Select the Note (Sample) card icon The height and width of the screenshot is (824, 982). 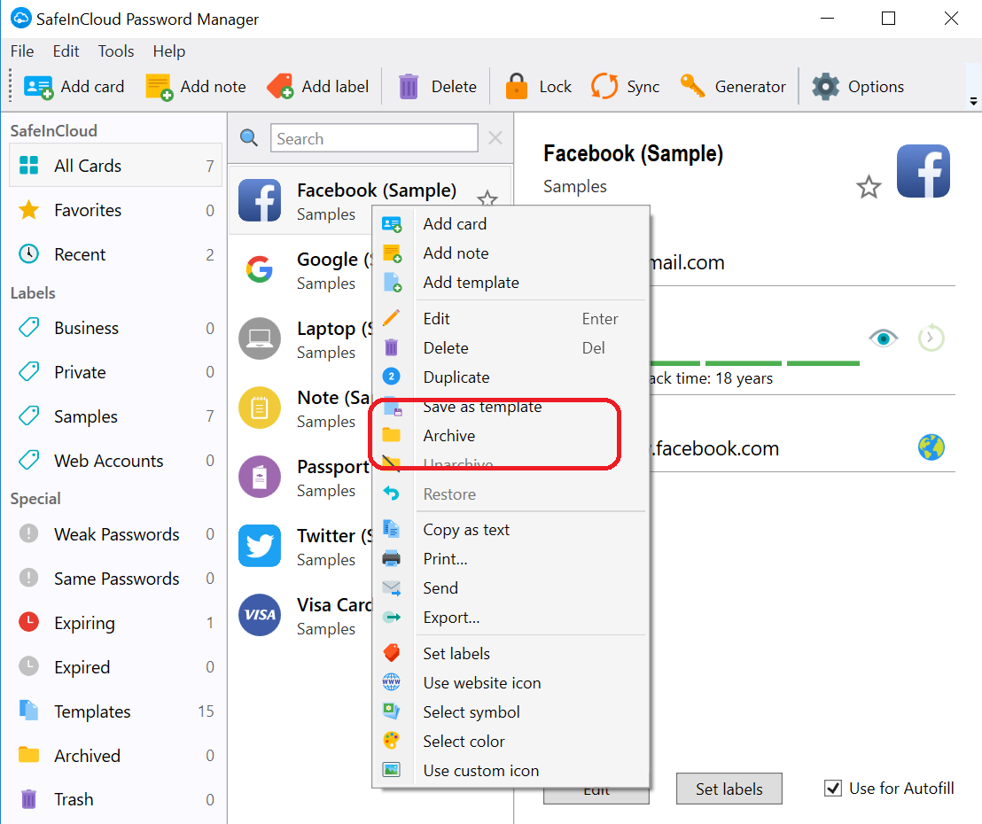[x=260, y=408]
